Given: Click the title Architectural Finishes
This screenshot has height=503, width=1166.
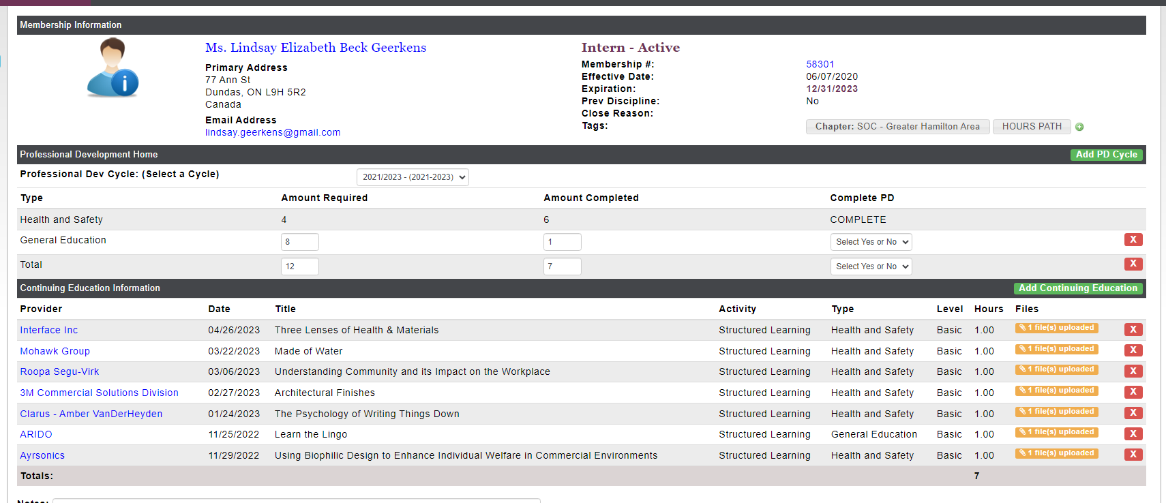Looking at the screenshot, I should (x=325, y=393).
